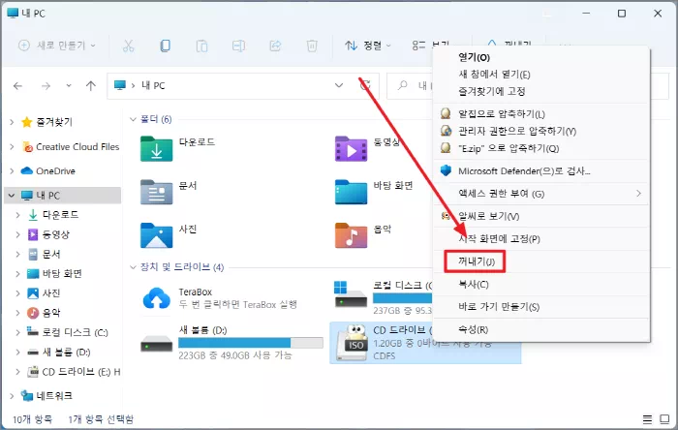This screenshot has height=430, width=678.
Task: Go up one level with up arrow
Action: click(91, 86)
